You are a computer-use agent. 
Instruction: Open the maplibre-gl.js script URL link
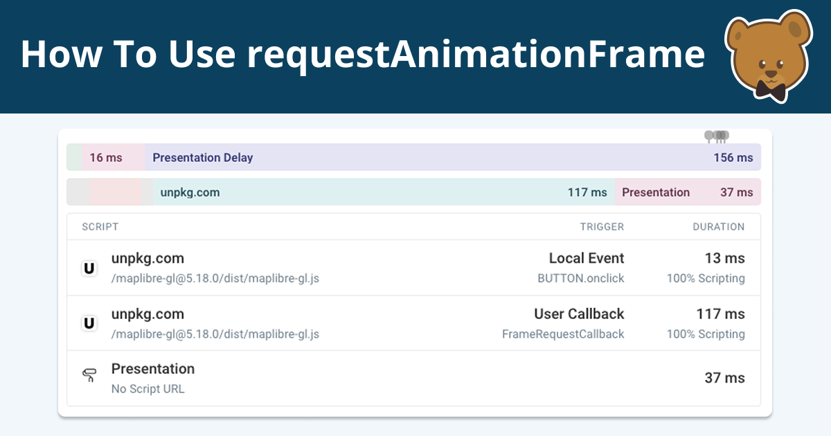pyautogui.click(x=216, y=278)
